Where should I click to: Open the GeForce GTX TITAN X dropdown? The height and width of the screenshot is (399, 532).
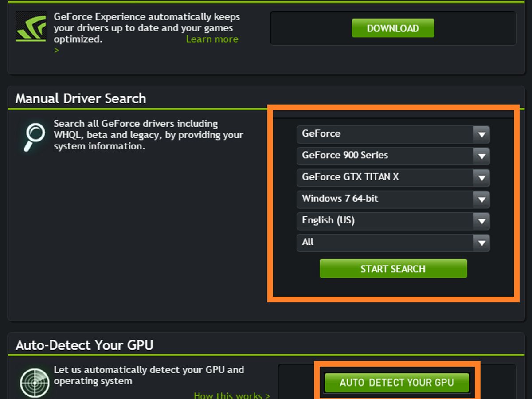pos(393,177)
